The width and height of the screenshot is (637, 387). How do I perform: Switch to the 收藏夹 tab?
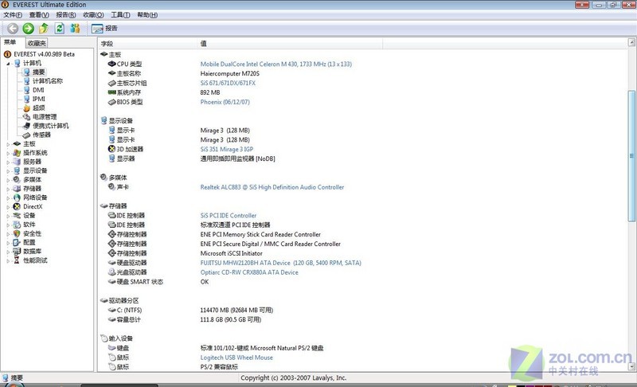point(37,43)
